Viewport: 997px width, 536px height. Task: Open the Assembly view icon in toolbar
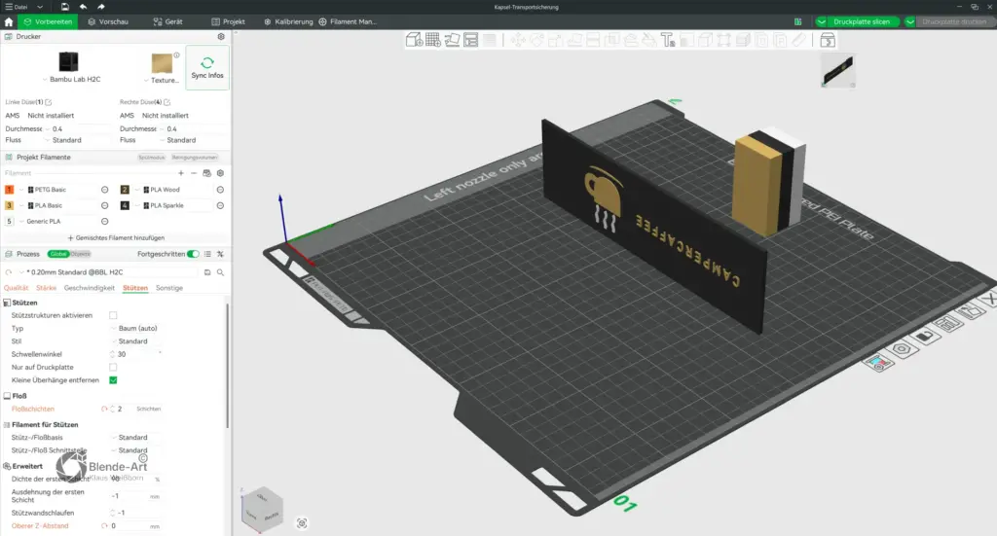pyautogui.click(x=828, y=41)
